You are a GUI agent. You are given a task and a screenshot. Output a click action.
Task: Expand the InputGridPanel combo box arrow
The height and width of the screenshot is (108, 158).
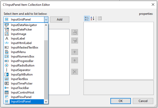pos(46,19)
